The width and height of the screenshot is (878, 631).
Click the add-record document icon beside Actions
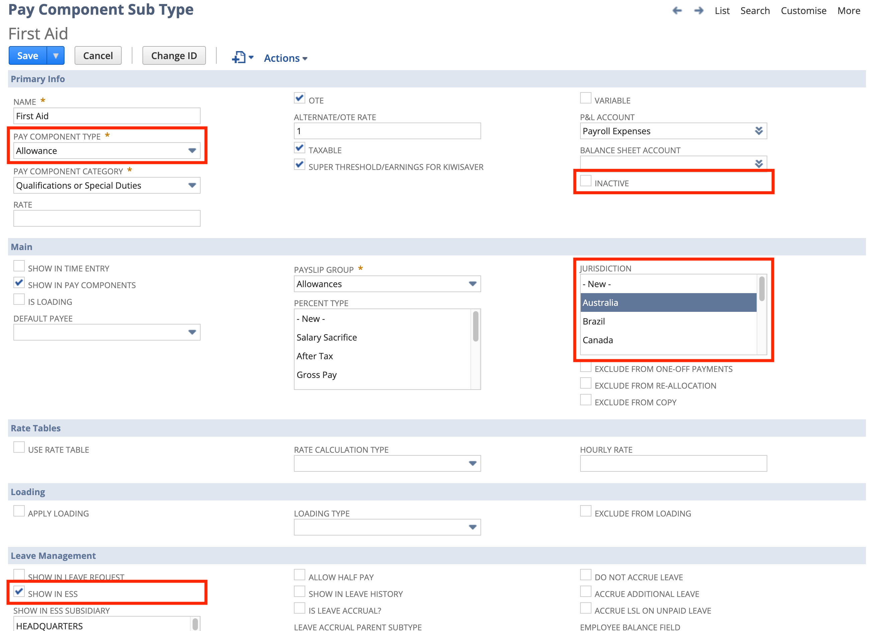click(239, 57)
